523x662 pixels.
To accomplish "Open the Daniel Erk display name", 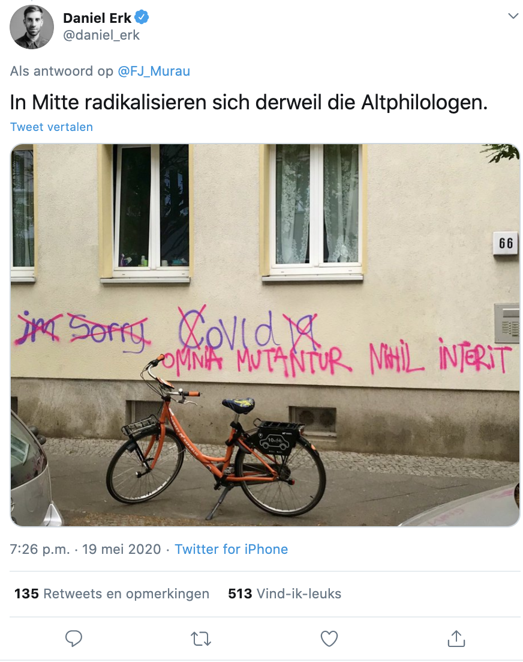I will 97,18.
